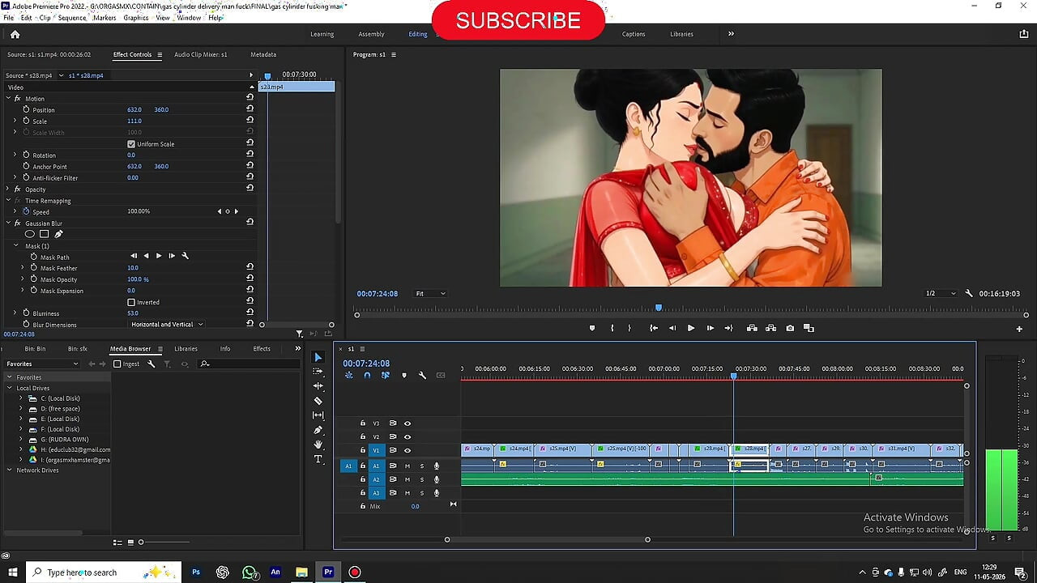This screenshot has width=1037, height=583.
Task: Collapse the Mask (1) group
Action: pyautogui.click(x=15, y=245)
